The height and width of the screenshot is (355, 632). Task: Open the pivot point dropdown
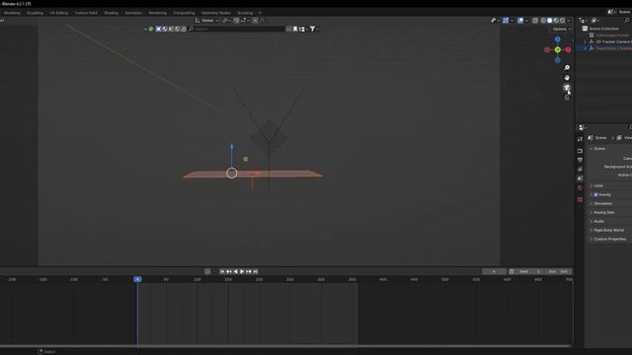click(x=226, y=21)
